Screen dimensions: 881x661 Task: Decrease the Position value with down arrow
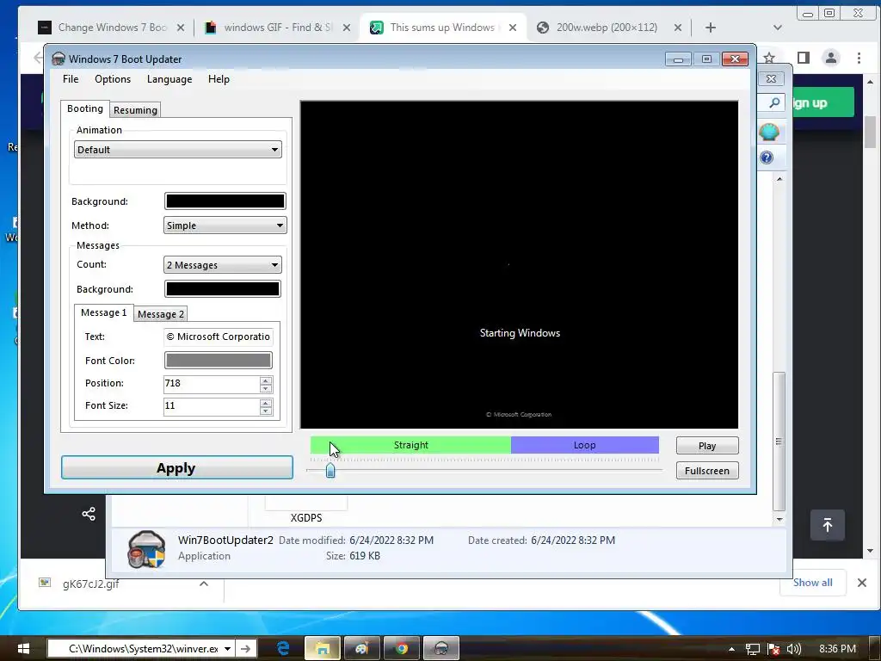point(266,388)
